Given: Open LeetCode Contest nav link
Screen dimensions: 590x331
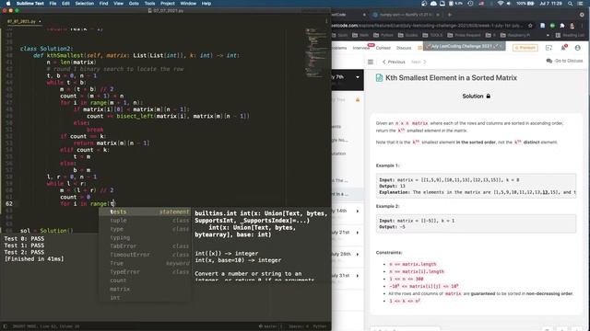Looking at the screenshot, I should click(x=383, y=48).
